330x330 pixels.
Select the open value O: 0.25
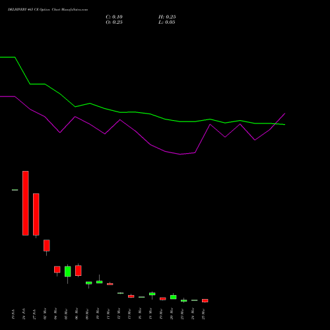114,22
